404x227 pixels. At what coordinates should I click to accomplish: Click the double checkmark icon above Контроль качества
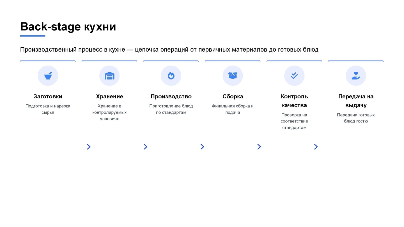pos(294,76)
